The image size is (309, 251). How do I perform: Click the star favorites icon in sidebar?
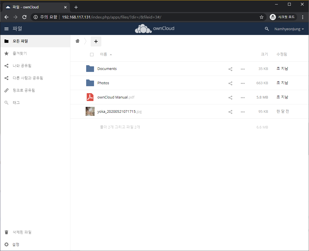click(x=6, y=53)
